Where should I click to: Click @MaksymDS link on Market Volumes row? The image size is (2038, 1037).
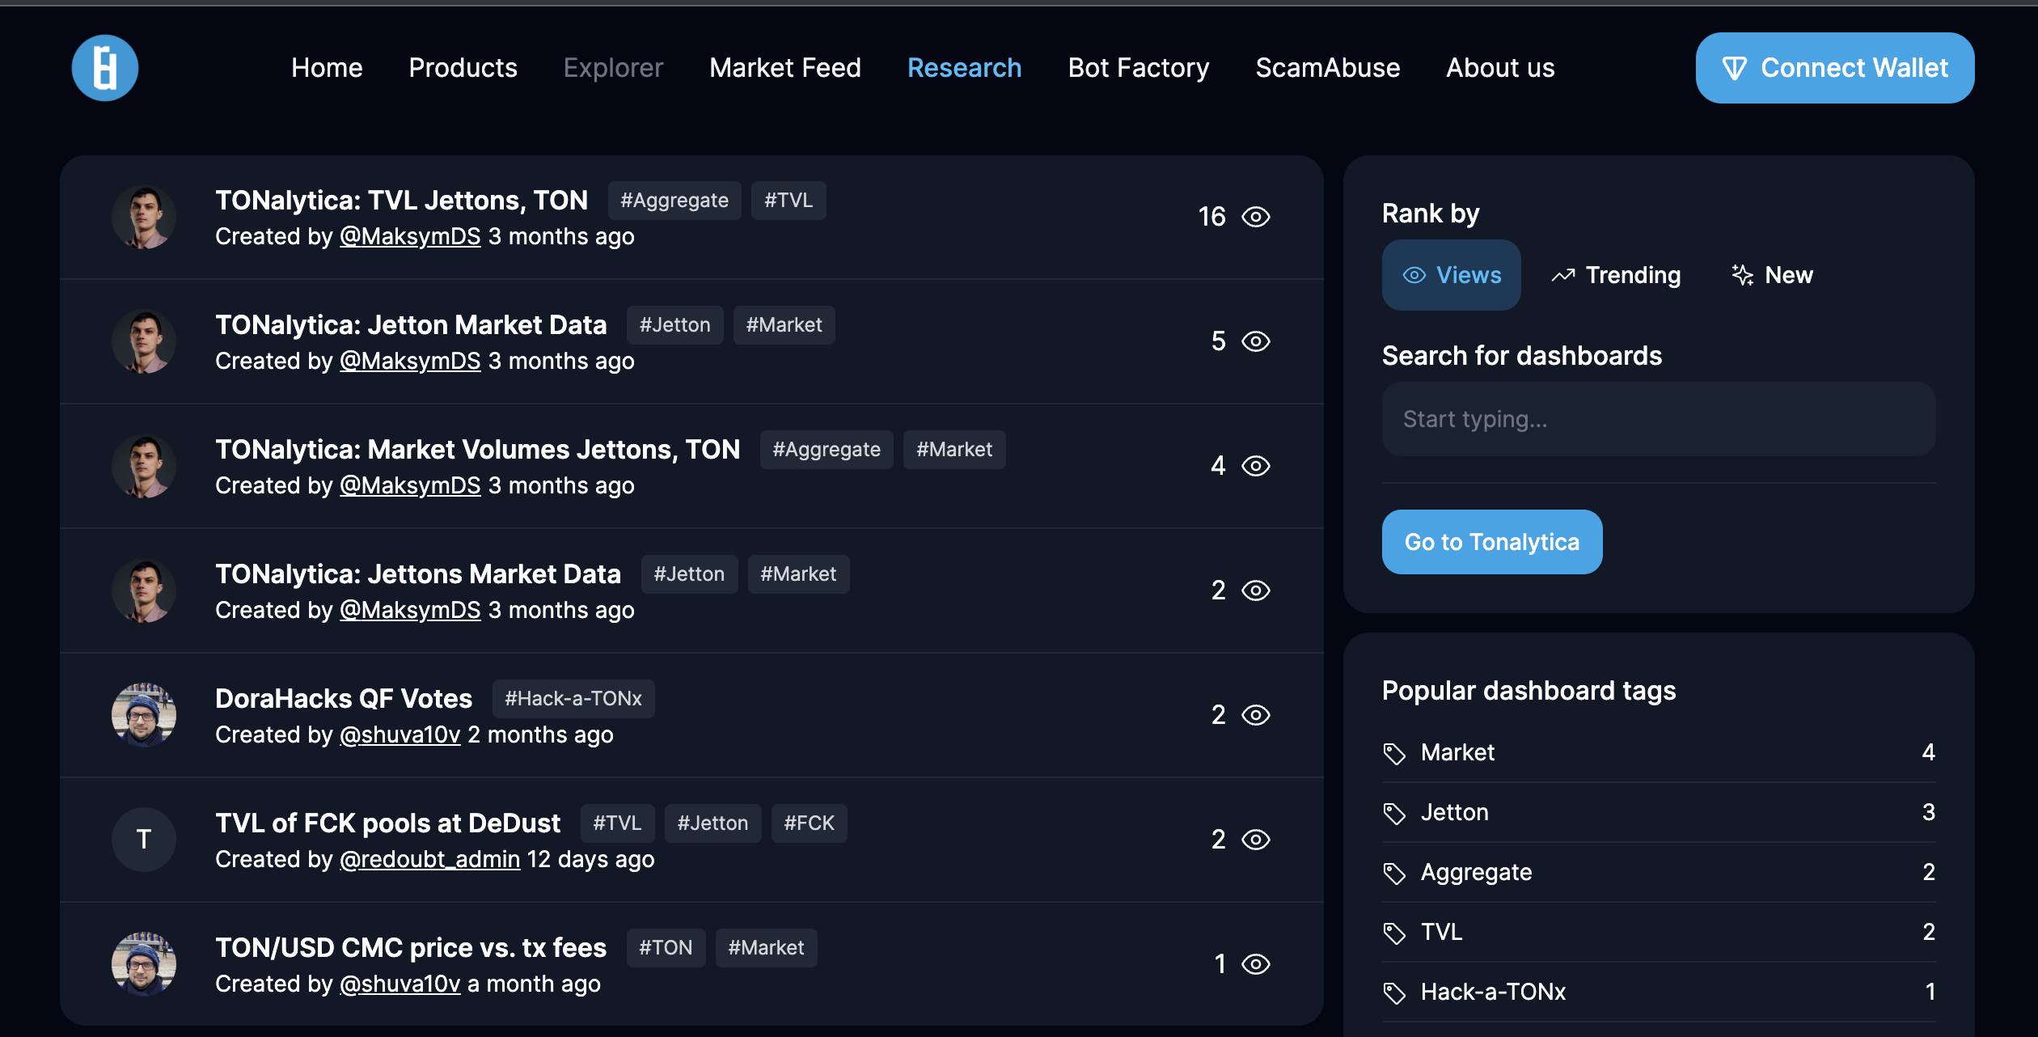(410, 485)
